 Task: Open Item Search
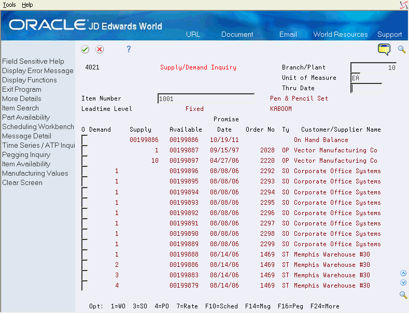20,108
